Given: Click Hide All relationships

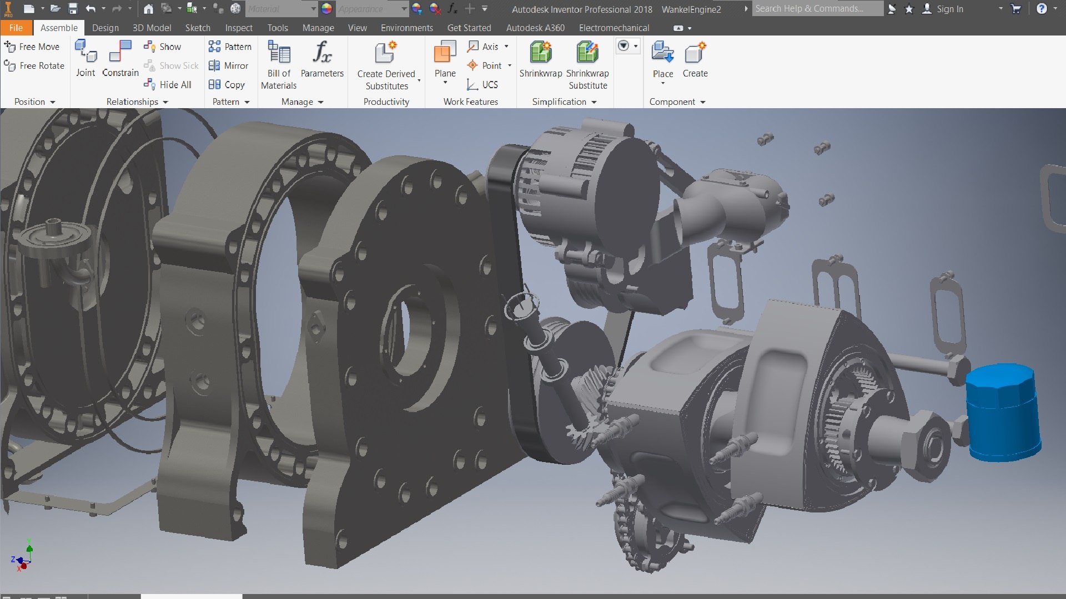Looking at the screenshot, I should [168, 84].
